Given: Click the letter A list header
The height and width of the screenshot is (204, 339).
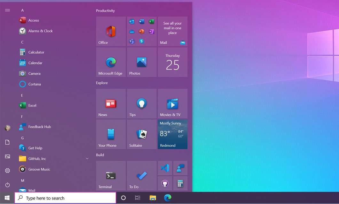Looking at the screenshot, I should 22,10.
